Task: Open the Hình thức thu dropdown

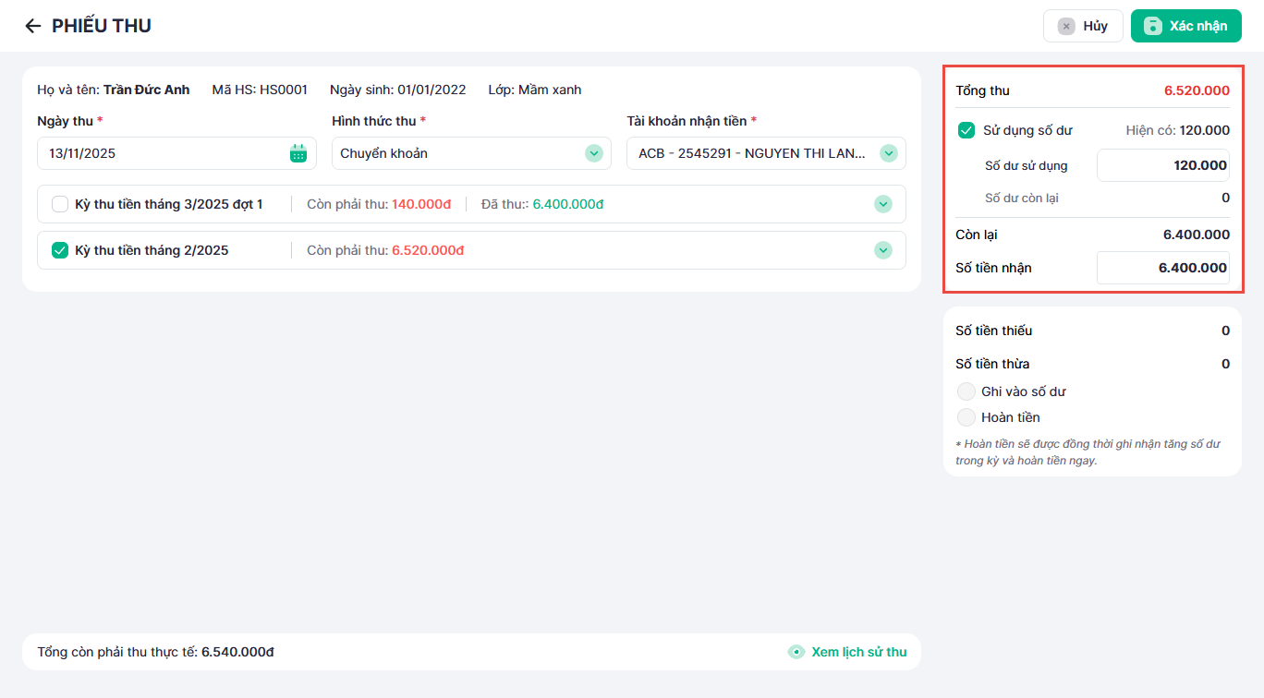Action: [471, 153]
